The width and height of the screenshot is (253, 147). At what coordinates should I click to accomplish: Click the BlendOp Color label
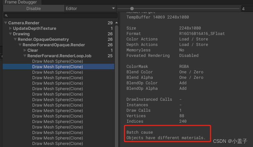pos(142,83)
